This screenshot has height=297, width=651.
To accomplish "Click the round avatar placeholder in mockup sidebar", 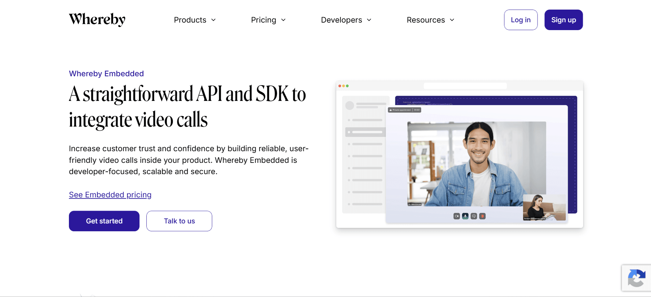I will pyautogui.click(x=350, y=105).
